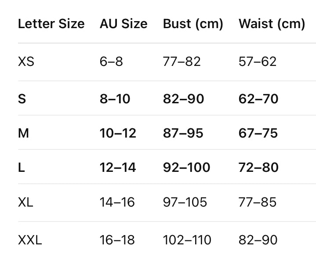Select waist measurement 57–62
Screen dimensions: 316x269
pyautogui.click(x=258, y=62)
